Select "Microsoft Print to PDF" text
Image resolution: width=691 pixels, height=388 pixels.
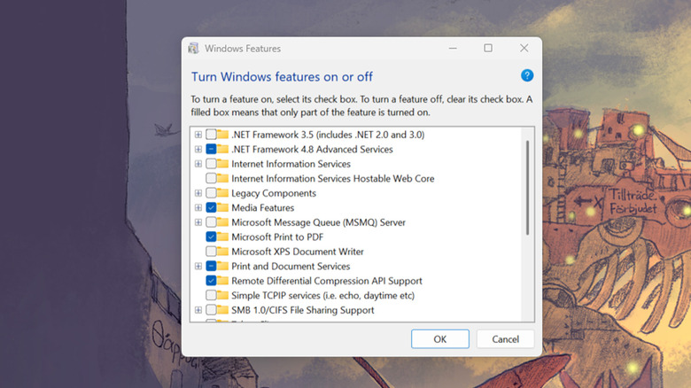277,237
